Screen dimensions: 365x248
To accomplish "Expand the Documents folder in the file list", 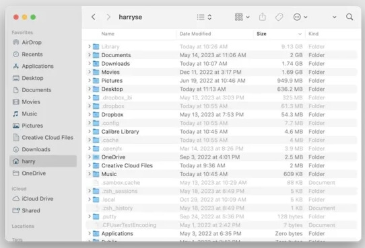I will click(x=90, y=55).
